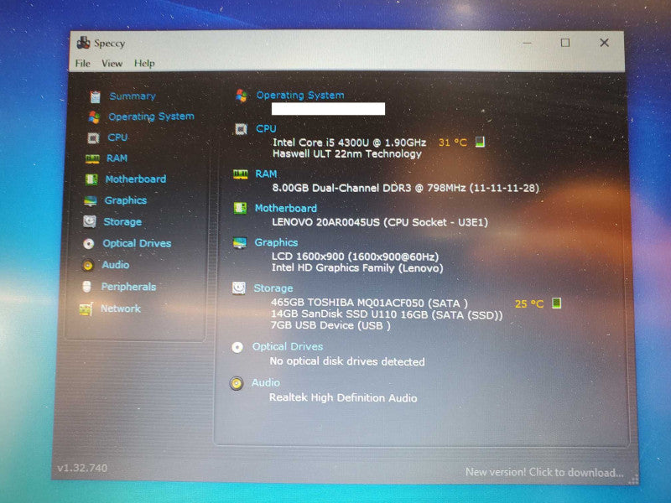Select the 14GB SanDisk SSD U110 line
Screen dimensions: 671x503
click(387, 314)
